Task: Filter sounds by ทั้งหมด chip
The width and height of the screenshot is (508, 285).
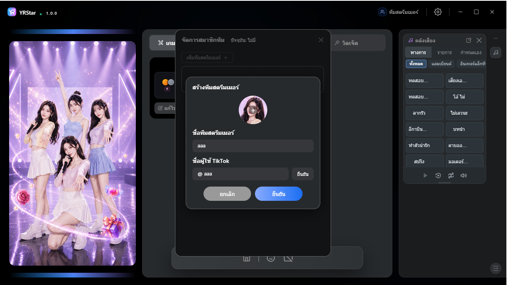Action: [x=416, y=64]
